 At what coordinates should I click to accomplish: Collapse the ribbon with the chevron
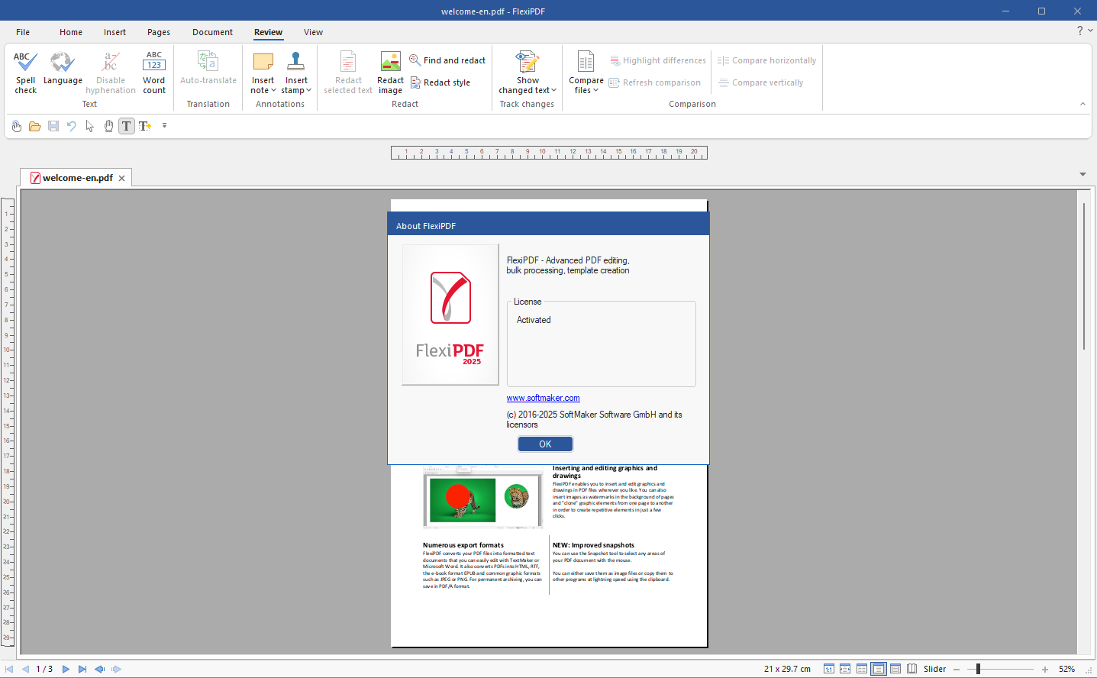(x=1082, y=104)
